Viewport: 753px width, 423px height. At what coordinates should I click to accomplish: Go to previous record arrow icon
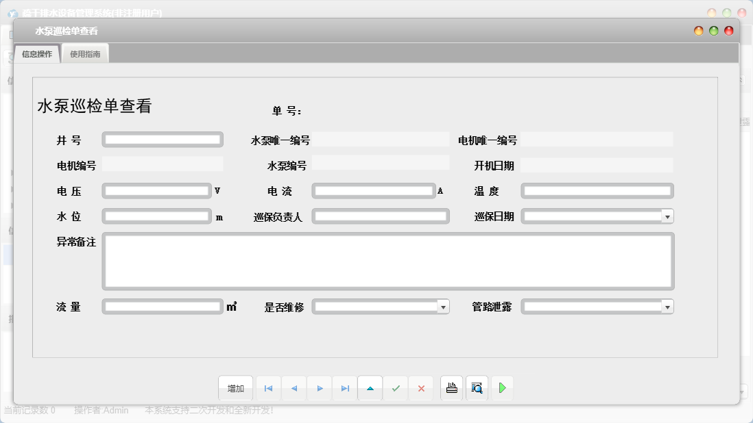tap(294, 388)
